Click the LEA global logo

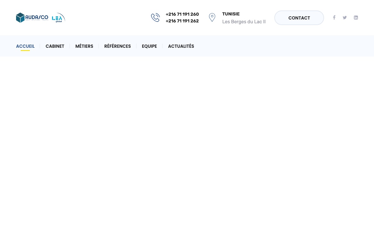[58, 17]
